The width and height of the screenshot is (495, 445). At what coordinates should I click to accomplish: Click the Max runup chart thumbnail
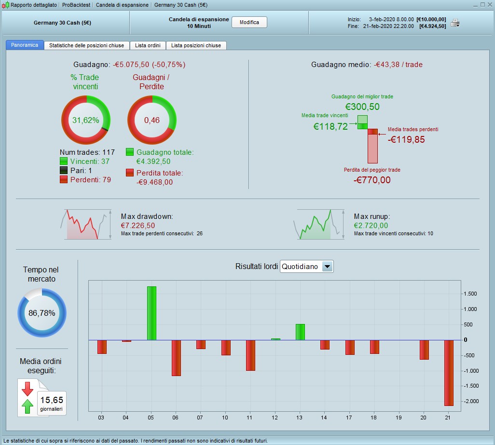319,224
